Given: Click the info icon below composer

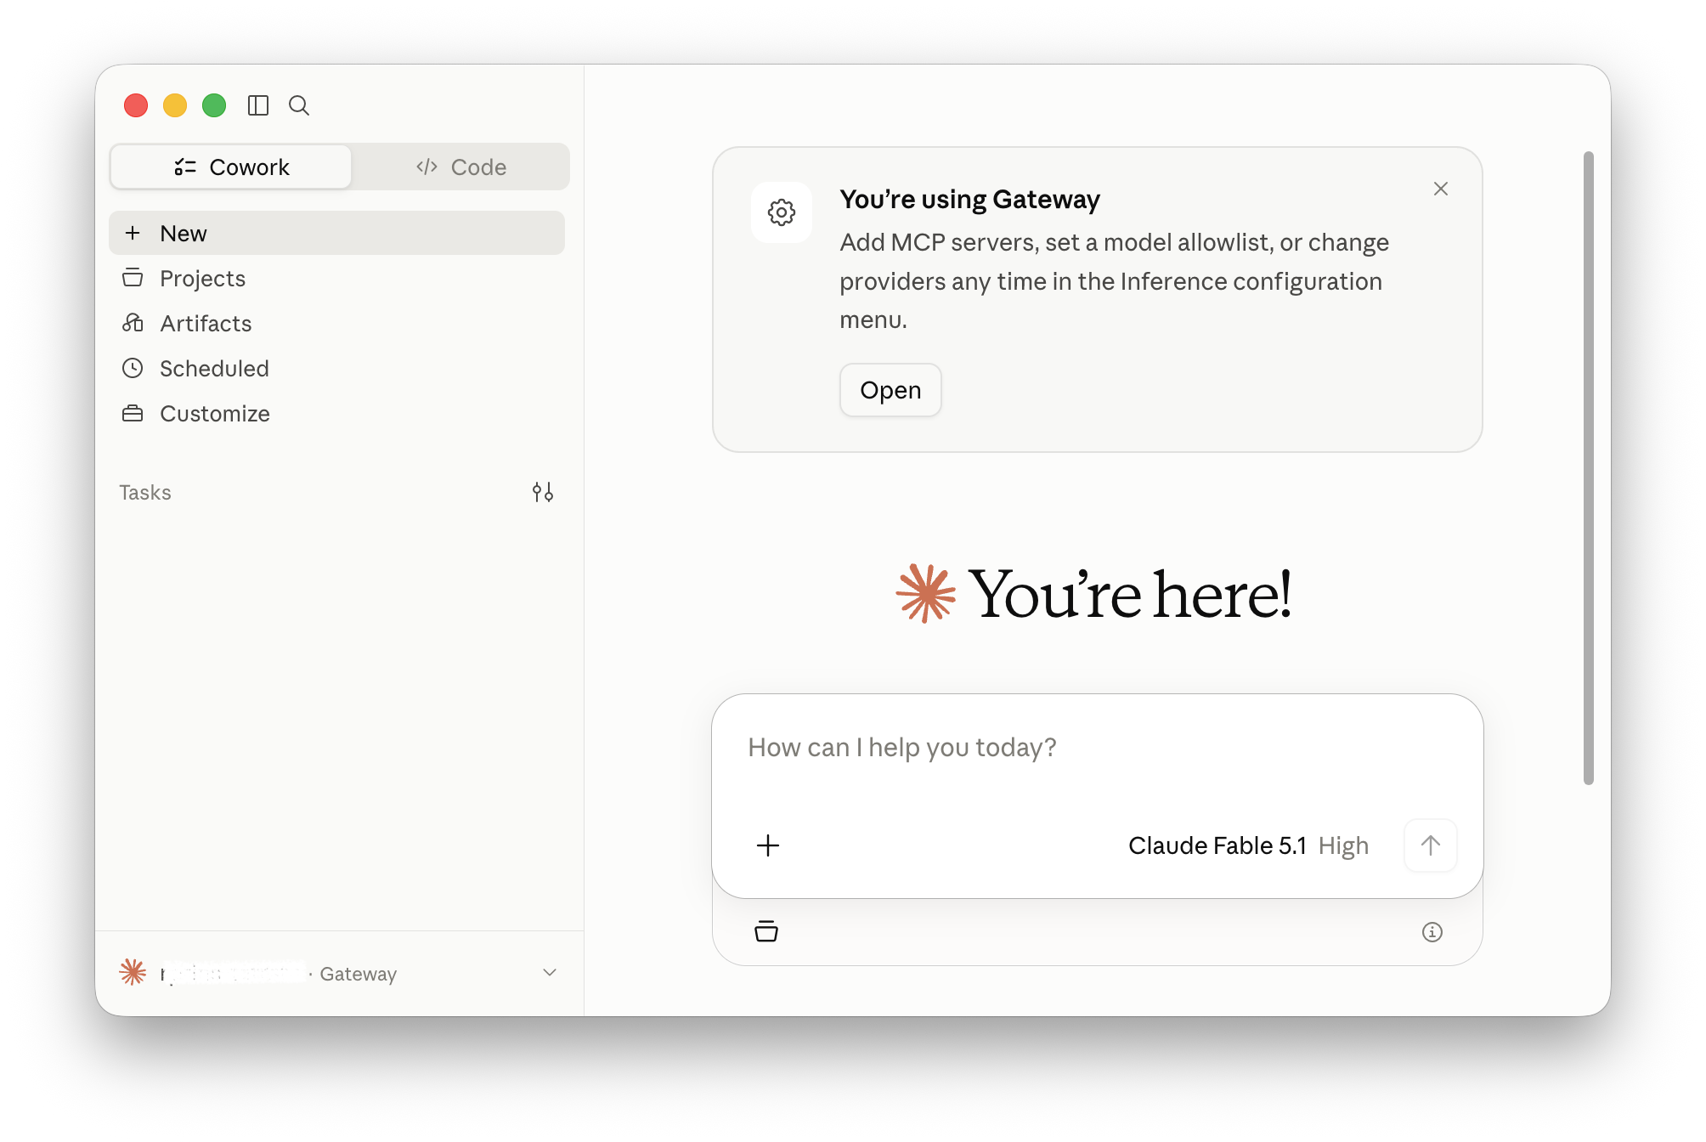Looking at the screenshot, I should click(1432, 932).
